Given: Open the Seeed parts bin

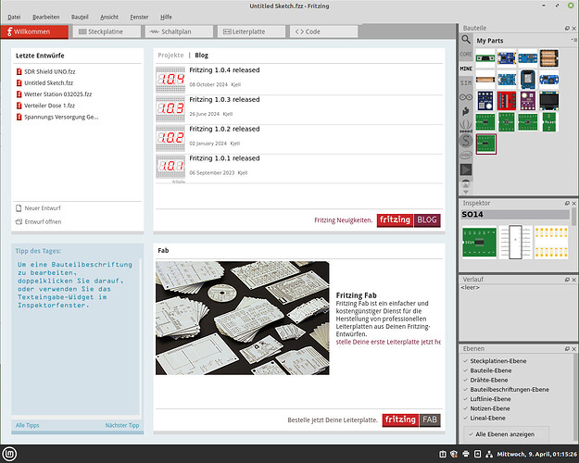Looking at the screenshot, I should click(x=466, y=126).
